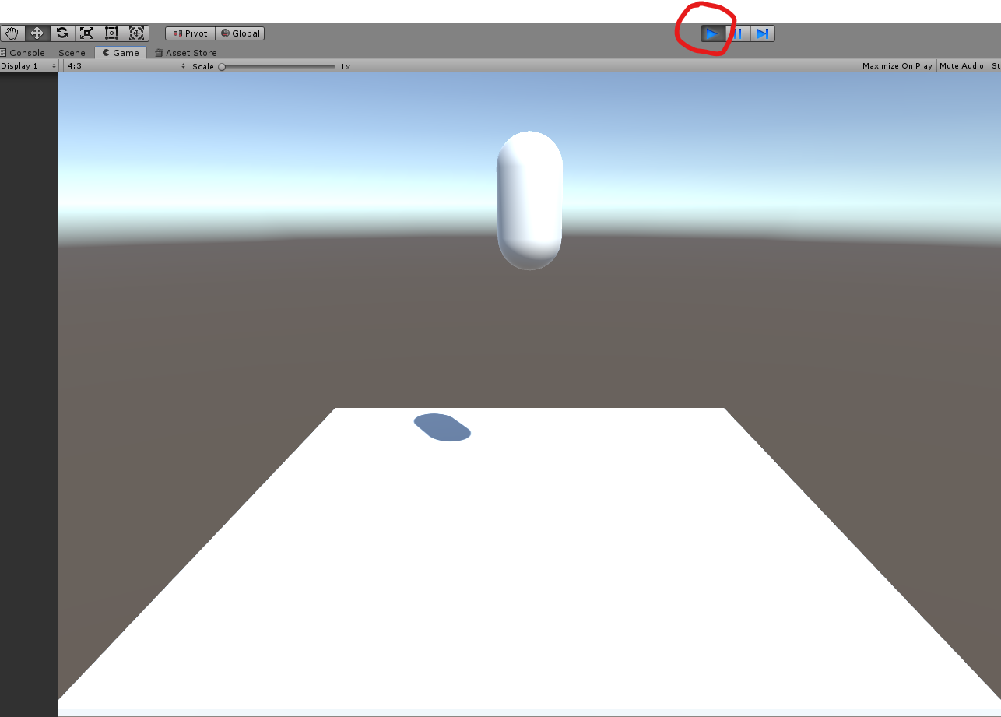Viewport: 1001px width, 717px height.
Task: Open the 4:3 aspect ratio dropdown
Action: click(x=125, y=66)
